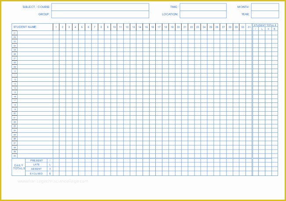Click the 'LATE' row label
The height and width of the screenshot is (201, 286).
coord(36,164)
